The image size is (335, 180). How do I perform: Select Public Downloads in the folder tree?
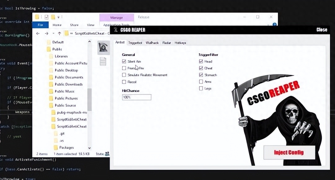click(x=69, y=84)
